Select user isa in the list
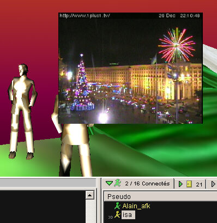Image resolution: width=217 pixels, height=223 pixels. pos(128,215)
